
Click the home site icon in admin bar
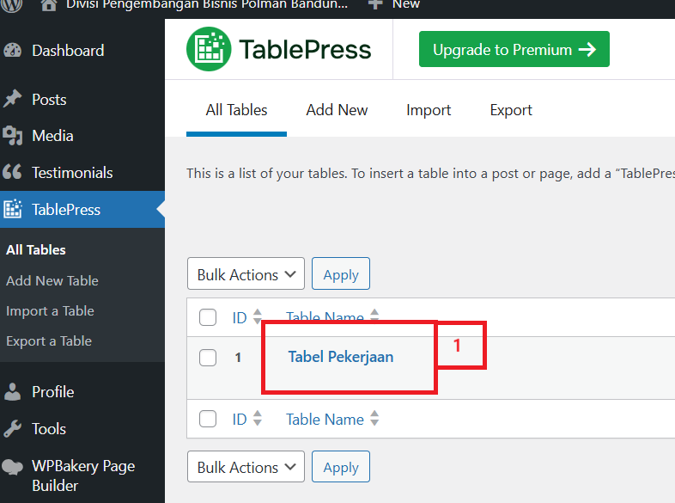pos(49,4)
